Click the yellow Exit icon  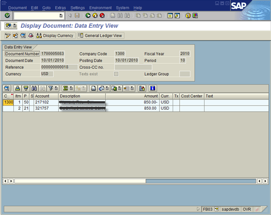coord(95,16)
